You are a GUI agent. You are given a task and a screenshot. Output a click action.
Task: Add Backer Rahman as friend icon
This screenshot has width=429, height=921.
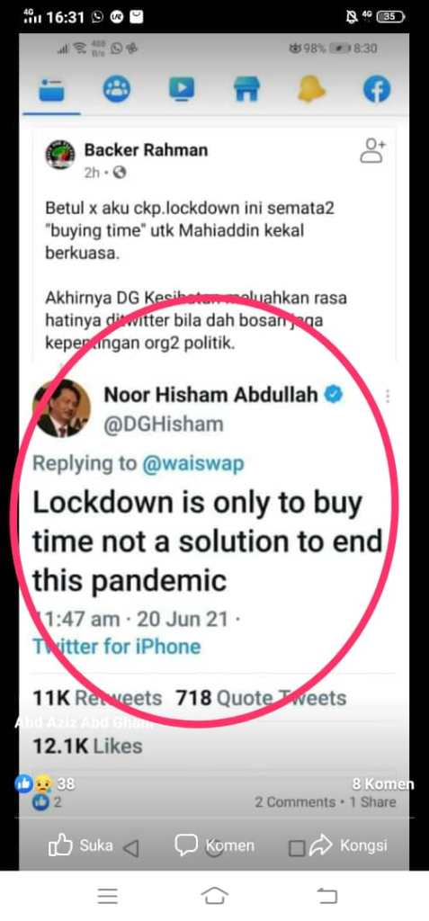point(372,150)
